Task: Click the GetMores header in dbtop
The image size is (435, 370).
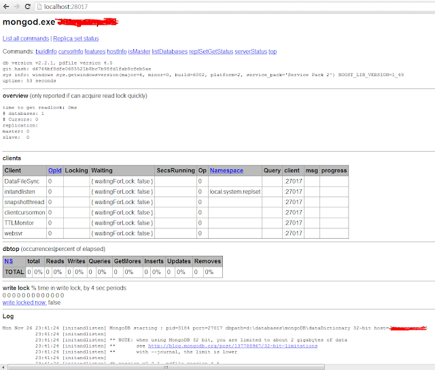Action: 127,261
